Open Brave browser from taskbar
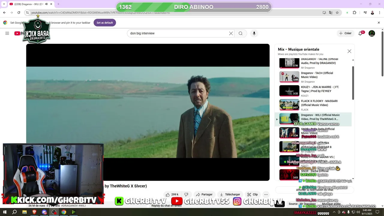This screenshot has width=384, height=216. point(34,212)
